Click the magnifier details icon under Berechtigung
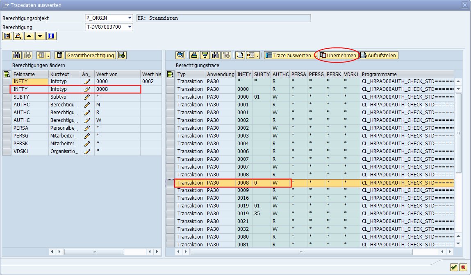The image size is (471, 275). [x=18, y=36]
